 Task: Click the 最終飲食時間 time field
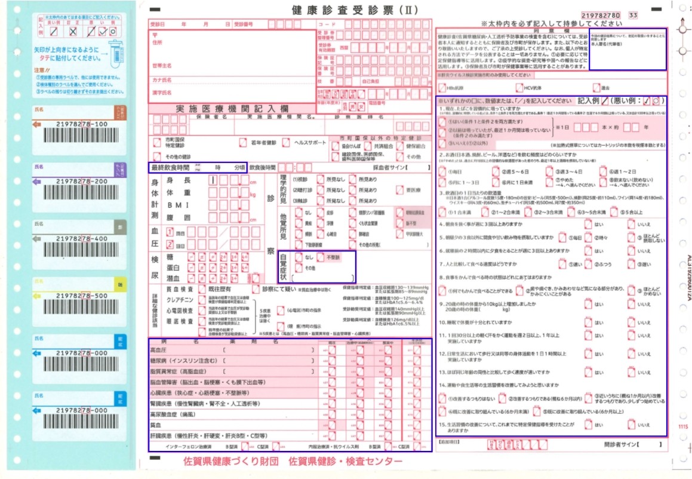pos(198,167)
